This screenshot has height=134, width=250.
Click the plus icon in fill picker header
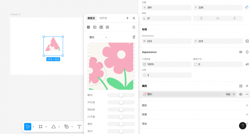tap(127, 18)
